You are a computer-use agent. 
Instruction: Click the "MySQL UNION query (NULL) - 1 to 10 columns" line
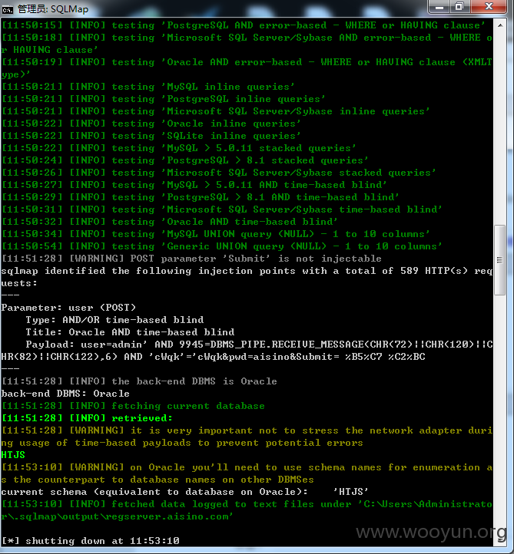[x=216, y=234]
